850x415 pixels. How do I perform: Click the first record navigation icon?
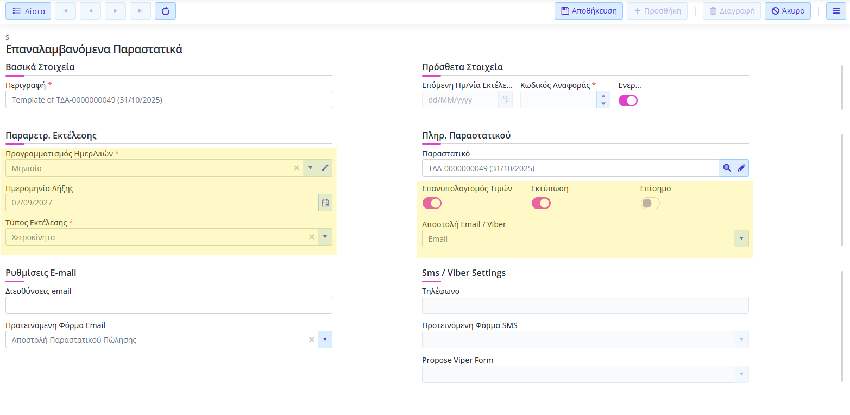tap(65, 11)
